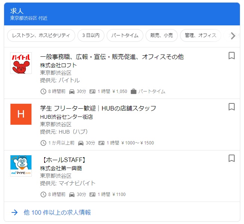Select パートタイム filter chip
Screen dimensions: 244x224
125,35
